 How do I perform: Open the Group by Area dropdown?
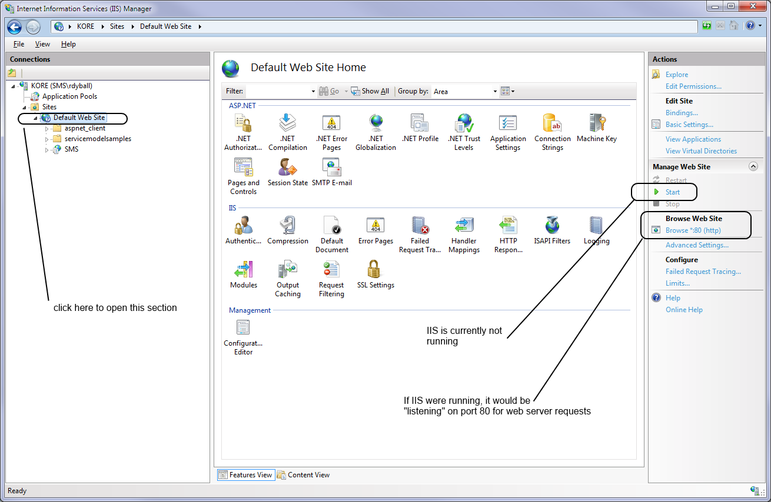click(465, 91)
